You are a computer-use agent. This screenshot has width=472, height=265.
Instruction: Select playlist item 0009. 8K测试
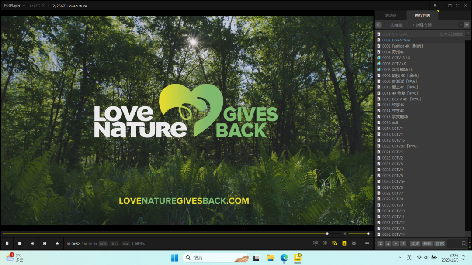[420, 82]
